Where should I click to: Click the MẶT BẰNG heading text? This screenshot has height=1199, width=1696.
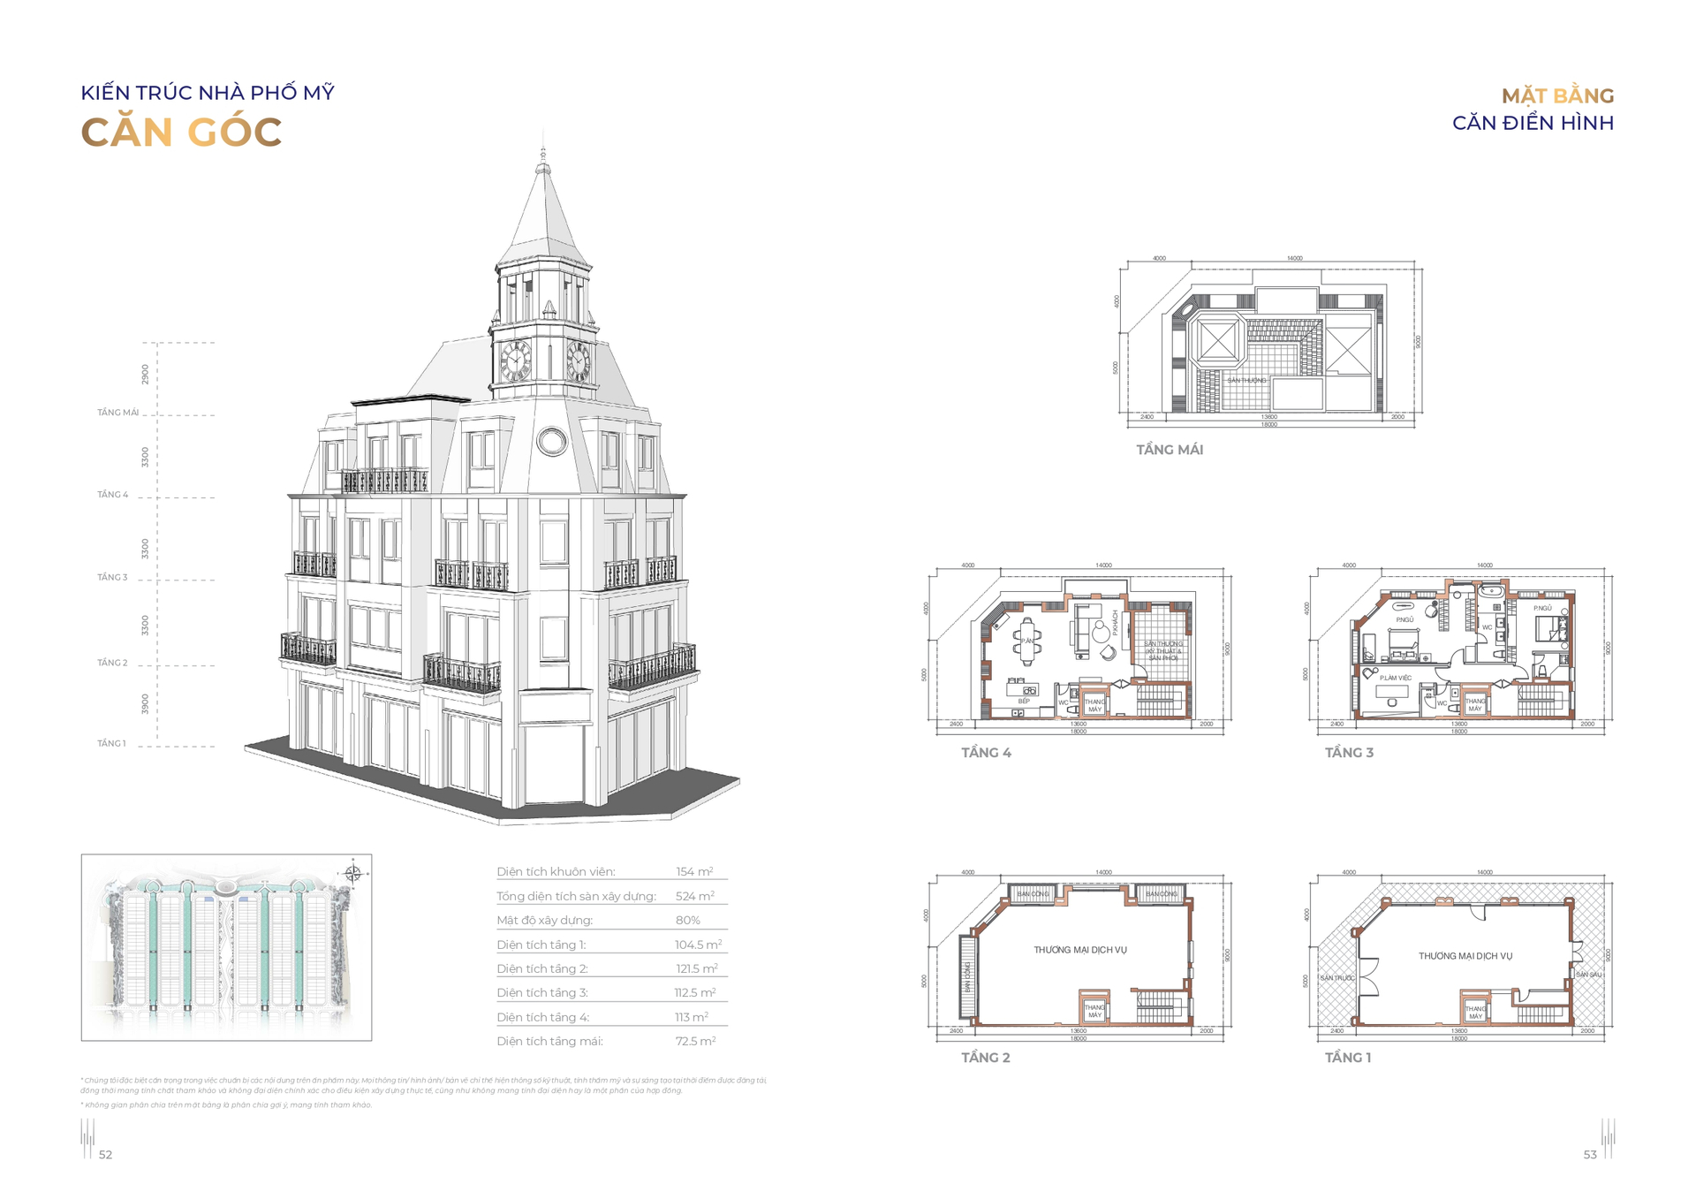pos(1557,95)
